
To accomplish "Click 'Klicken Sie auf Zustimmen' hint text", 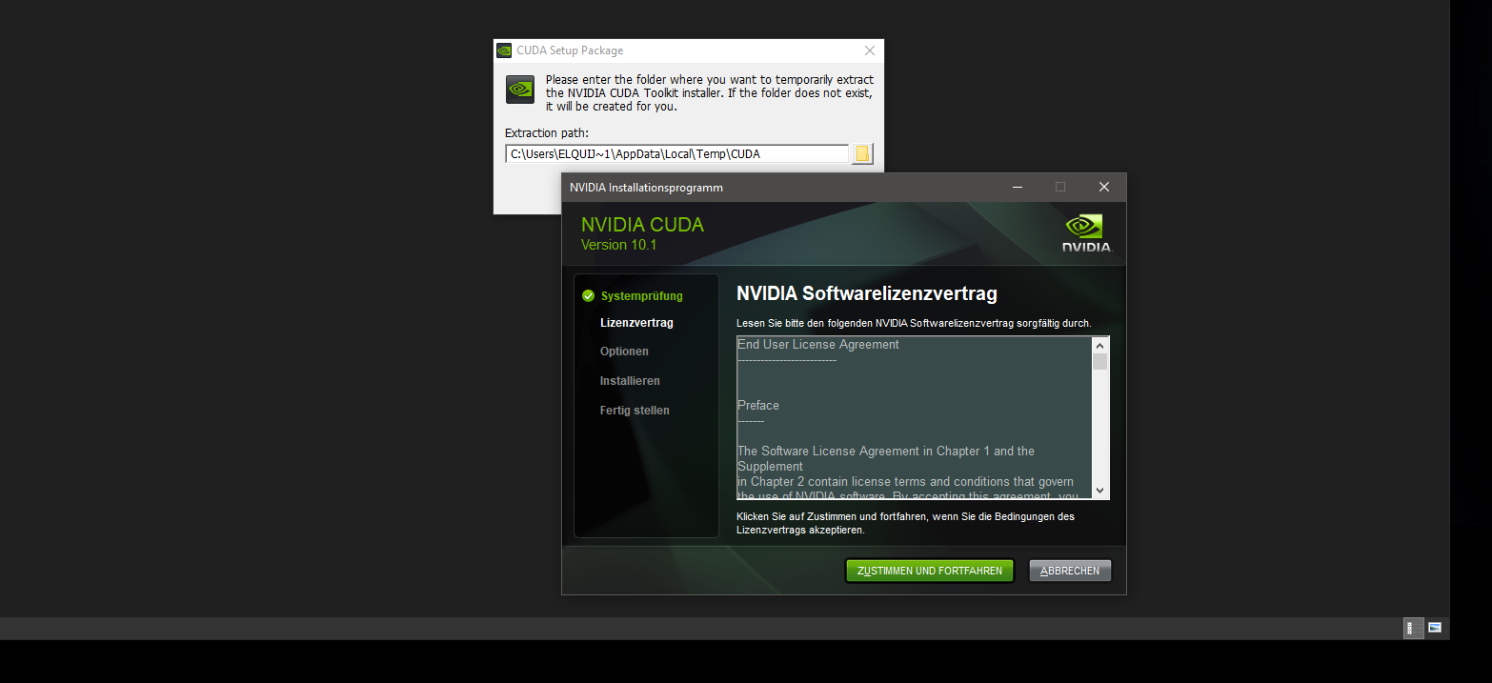I will [905, 523].
